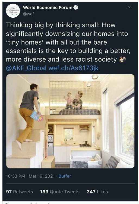This screenshot has width=139, height=204.
Task: Click the house emoji in the tweet
Action: [x=122, y=59]
